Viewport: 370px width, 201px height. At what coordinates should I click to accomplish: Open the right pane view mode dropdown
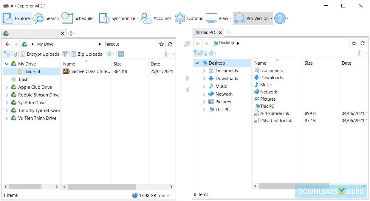click(363, 53)
